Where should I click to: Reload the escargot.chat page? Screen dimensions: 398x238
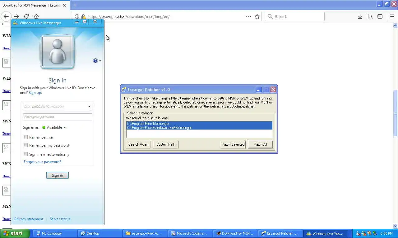26,16
